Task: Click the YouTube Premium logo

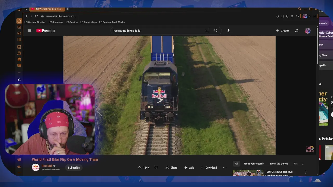Action: click(x=46, y=31)
